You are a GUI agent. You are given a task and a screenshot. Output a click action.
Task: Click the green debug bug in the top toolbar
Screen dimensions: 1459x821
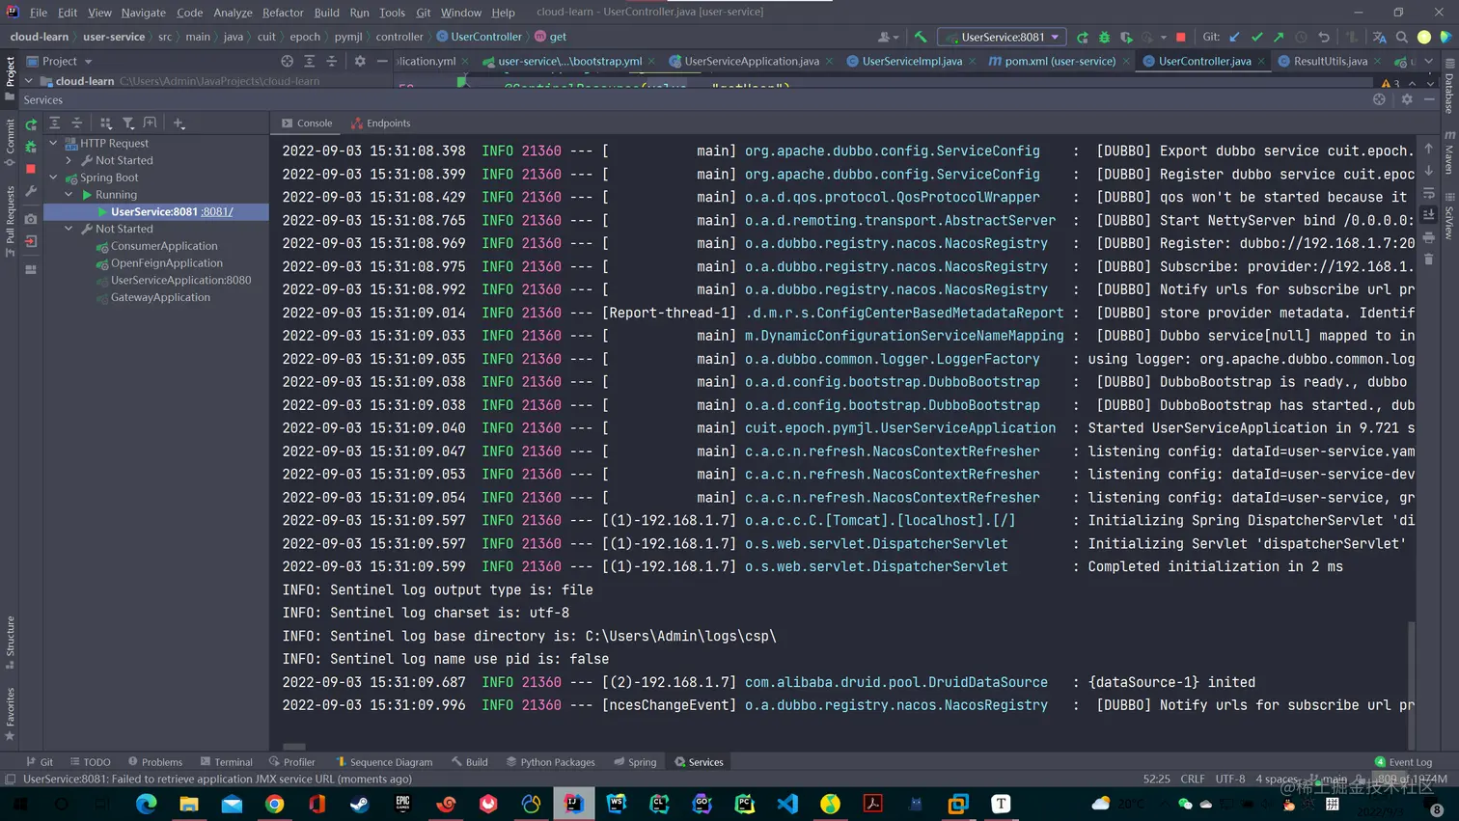click(1105, 37)
